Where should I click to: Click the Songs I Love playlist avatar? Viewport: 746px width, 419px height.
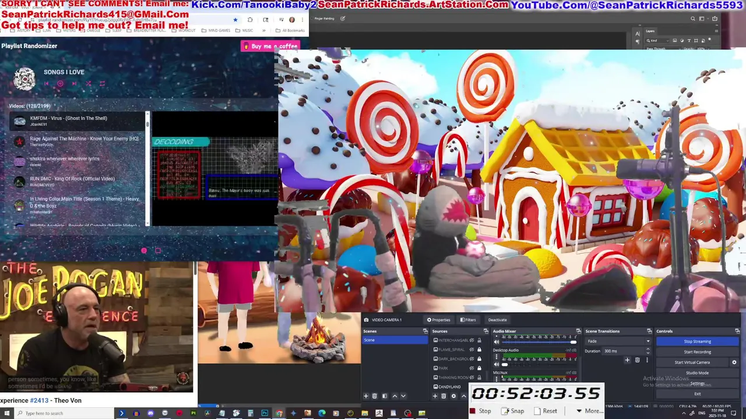coord(24,79)
